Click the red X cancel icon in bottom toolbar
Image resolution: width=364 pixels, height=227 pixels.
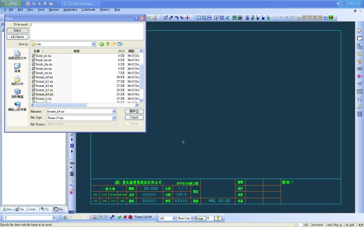point(125,217)
